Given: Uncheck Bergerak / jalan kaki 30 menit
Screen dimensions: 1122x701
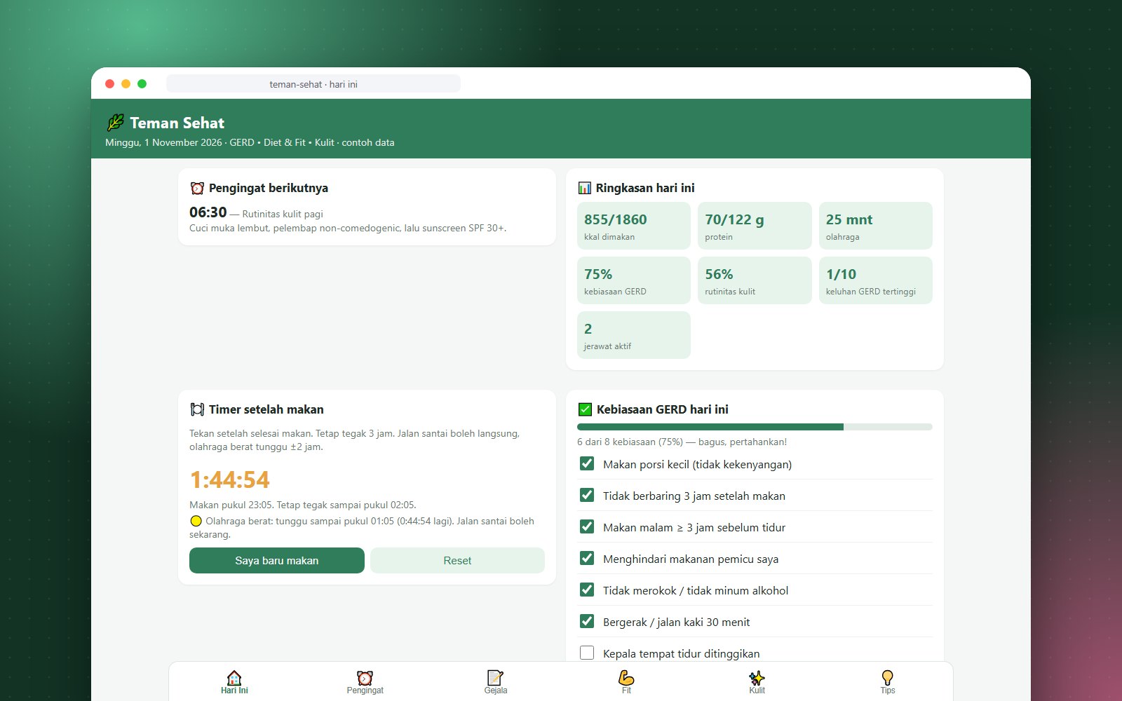Looking at the screenshot, I should coord(587,621).
